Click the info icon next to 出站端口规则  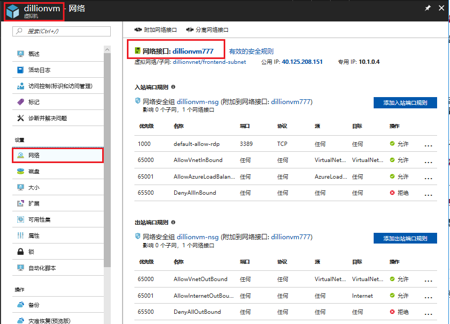(173, 222)
